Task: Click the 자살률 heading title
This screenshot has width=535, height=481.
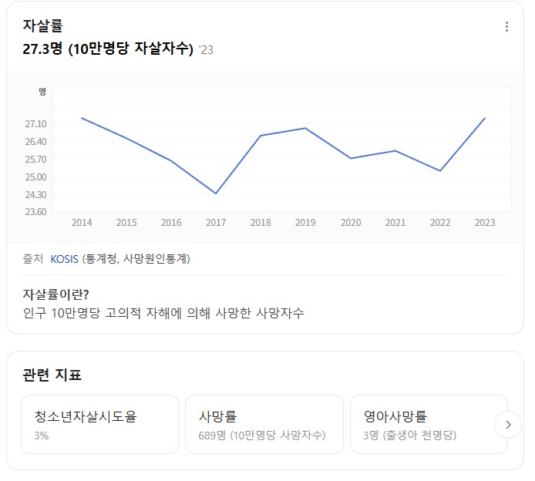Action: (x=42, y=25)
